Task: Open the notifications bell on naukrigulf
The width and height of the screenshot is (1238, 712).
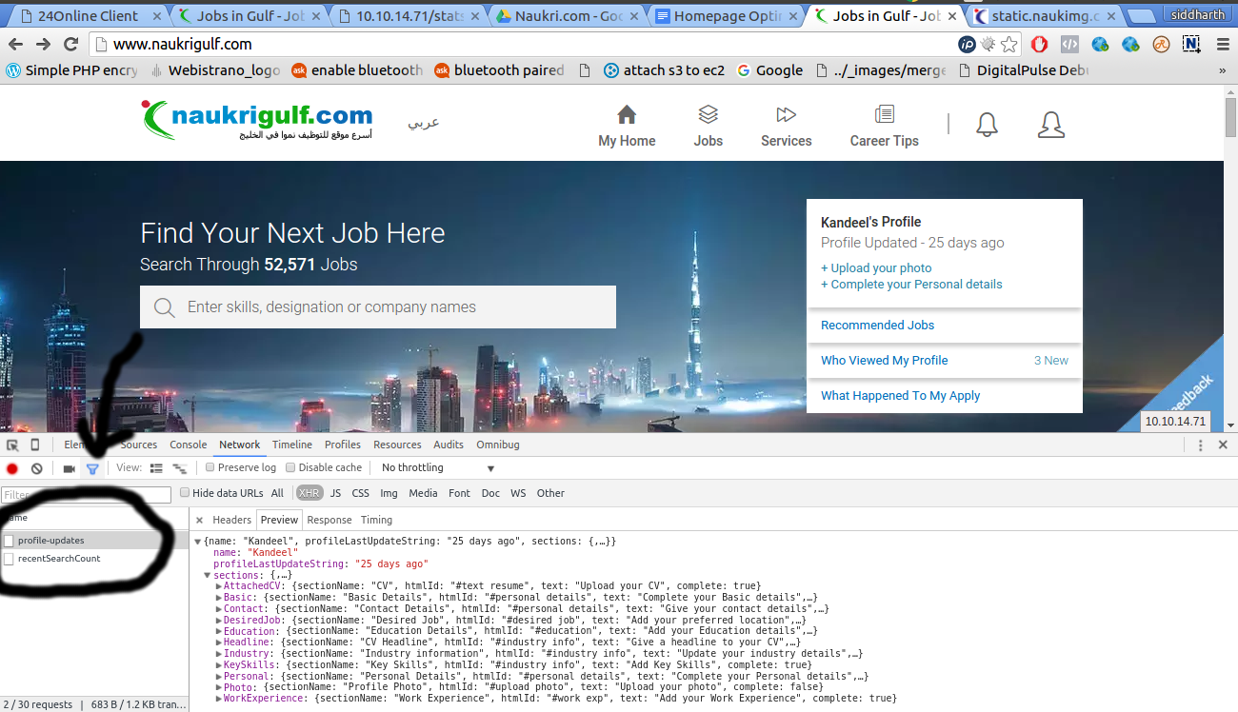Action: coord(988,125)
